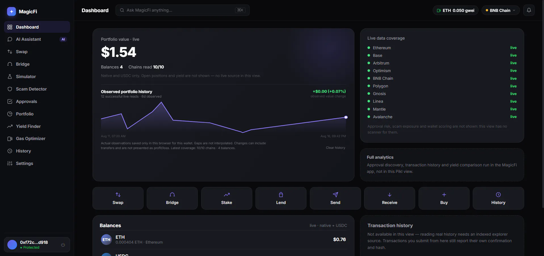
Task: Open Scam Detector from the sidebar
Action: 37,89
